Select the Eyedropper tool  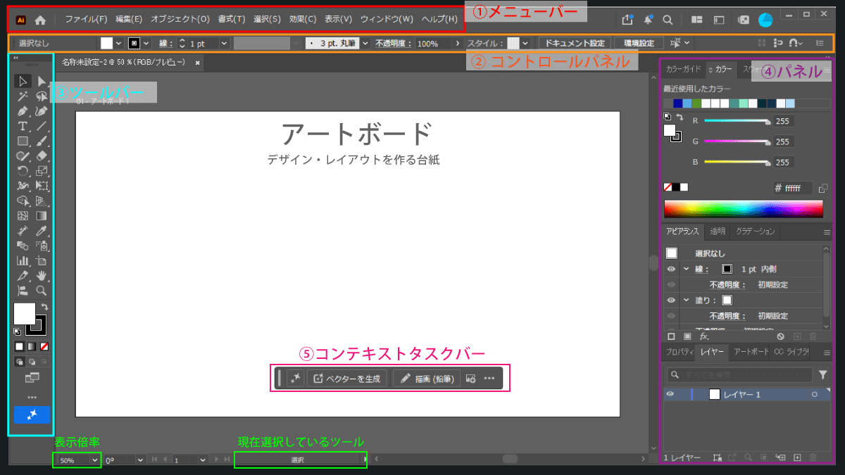pyautogui.click(x=42, y=230)
